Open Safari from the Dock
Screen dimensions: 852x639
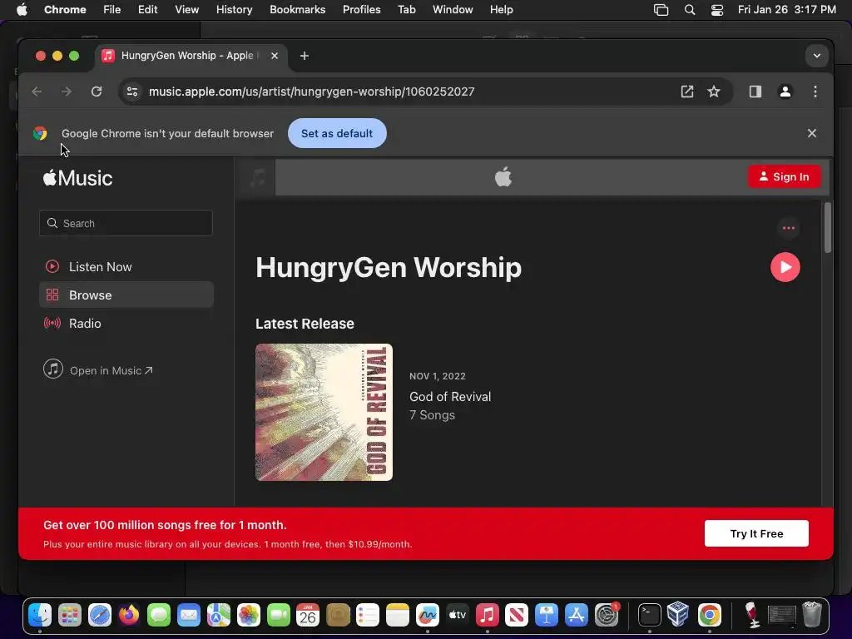coord(100,615)
